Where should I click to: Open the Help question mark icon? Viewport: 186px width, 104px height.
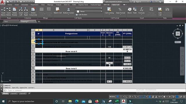click(x=160, y=2)
